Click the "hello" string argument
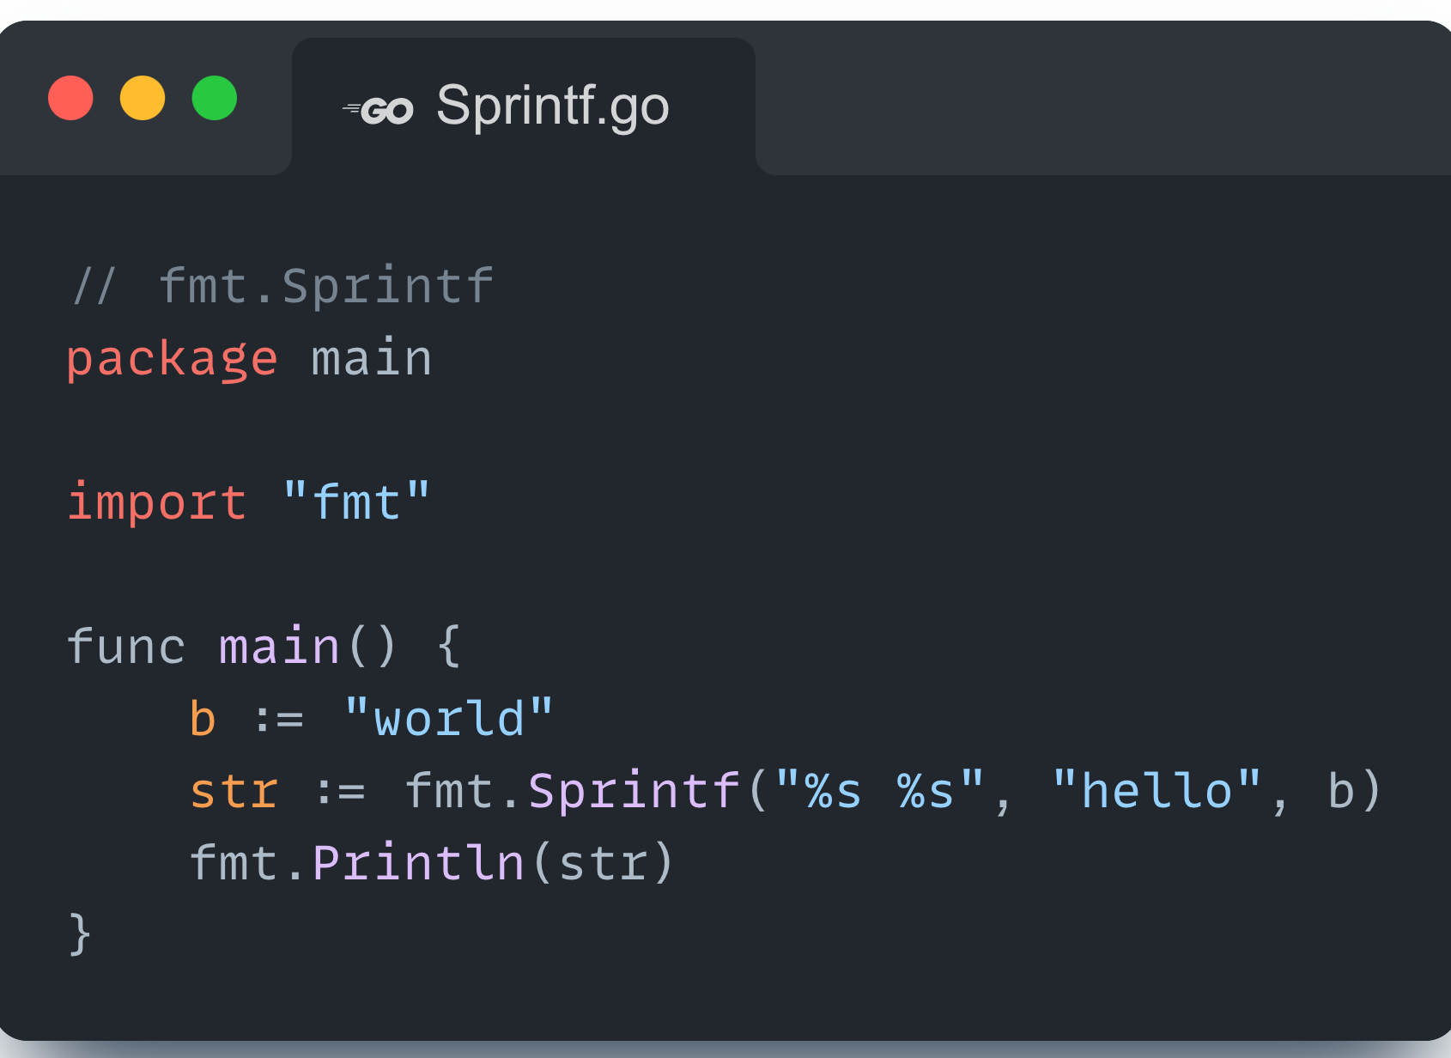 coord(1157,791)
